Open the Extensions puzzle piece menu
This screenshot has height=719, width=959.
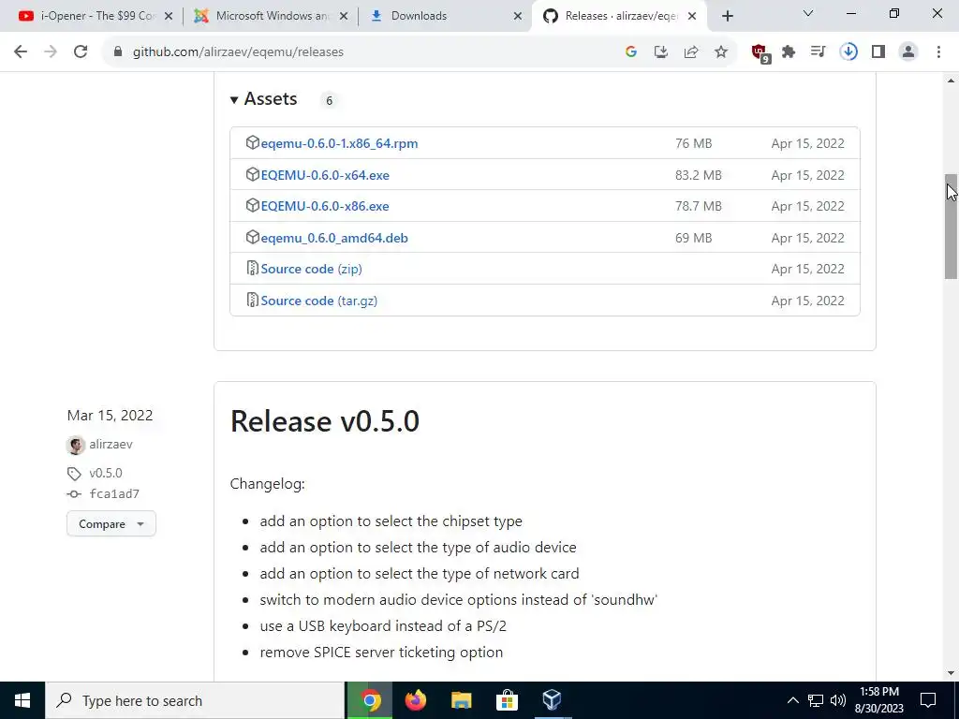coord(789,52)
